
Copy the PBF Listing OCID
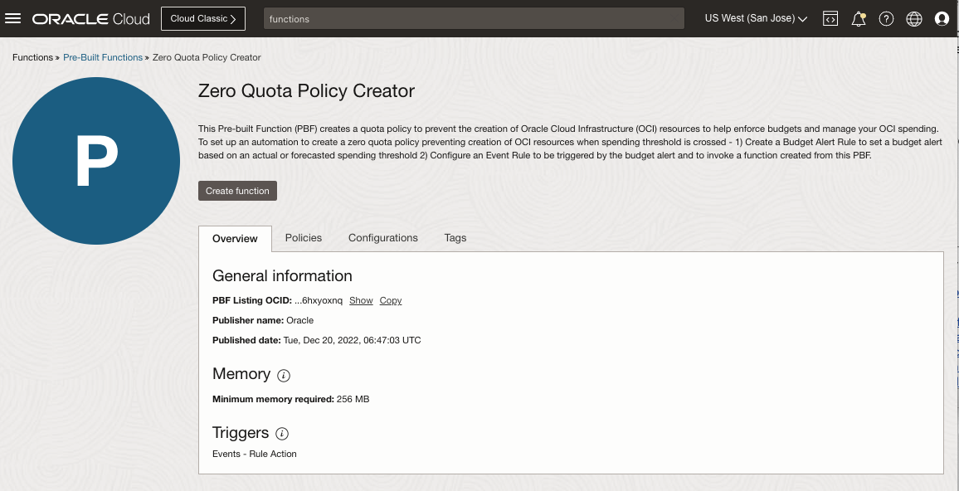coord(390,300)
